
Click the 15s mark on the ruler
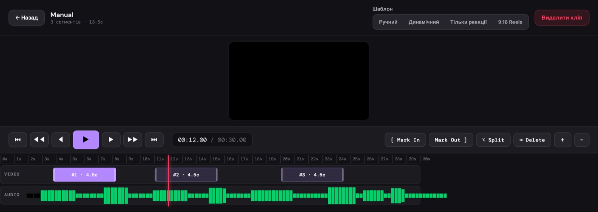216,159
